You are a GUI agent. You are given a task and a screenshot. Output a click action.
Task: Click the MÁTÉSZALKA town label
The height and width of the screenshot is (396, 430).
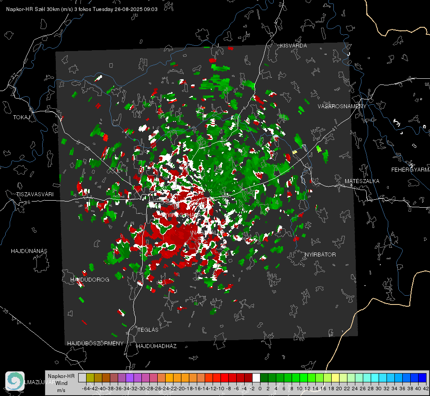(362, 181)
